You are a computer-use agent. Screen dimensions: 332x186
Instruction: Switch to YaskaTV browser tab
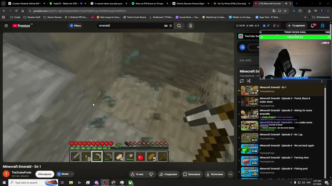[68, 4]
